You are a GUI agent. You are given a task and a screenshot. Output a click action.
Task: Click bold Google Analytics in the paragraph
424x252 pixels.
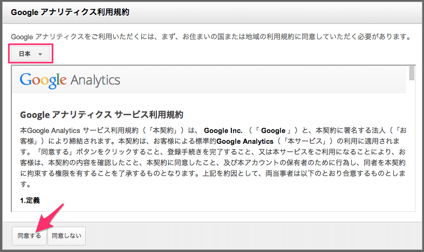pos(245,142)
